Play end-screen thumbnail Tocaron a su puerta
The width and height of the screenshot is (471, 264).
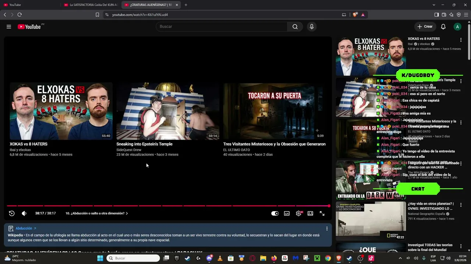click(274, 111)
